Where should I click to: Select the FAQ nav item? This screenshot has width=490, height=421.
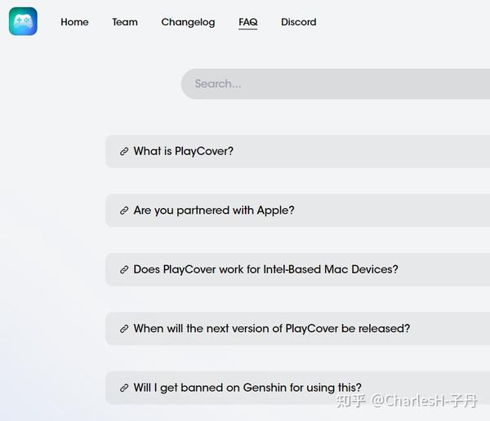(247, 23)
